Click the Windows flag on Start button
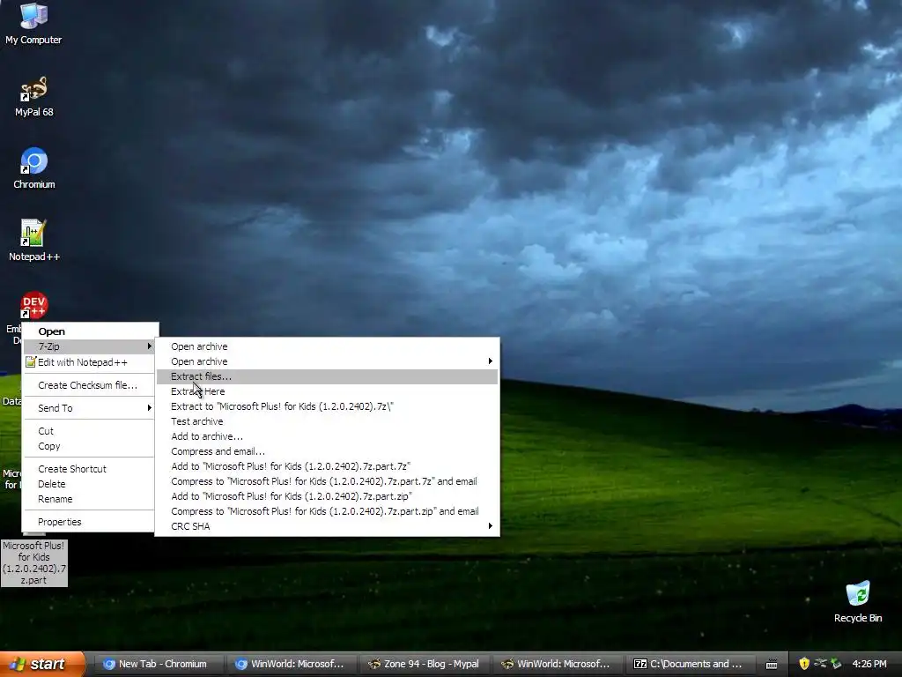Viewport: 902px width, 677px height. tap(18, 664)
